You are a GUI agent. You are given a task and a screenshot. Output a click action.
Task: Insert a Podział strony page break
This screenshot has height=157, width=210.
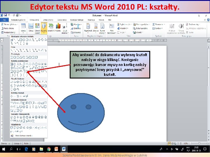click(8, 32)
